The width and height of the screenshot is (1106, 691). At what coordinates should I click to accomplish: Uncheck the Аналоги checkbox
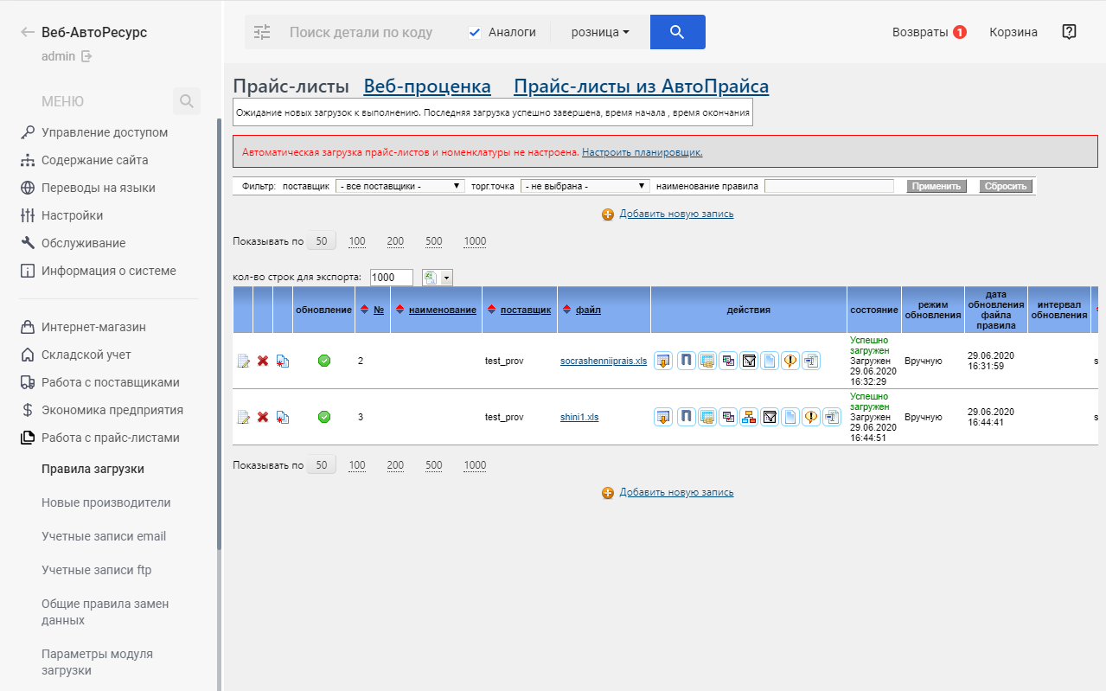coord(474,32)
